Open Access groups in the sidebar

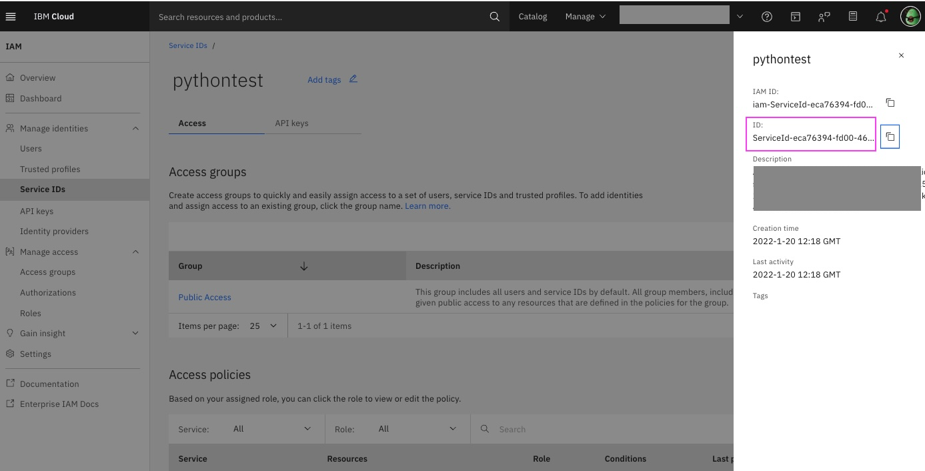click(47, 272)
